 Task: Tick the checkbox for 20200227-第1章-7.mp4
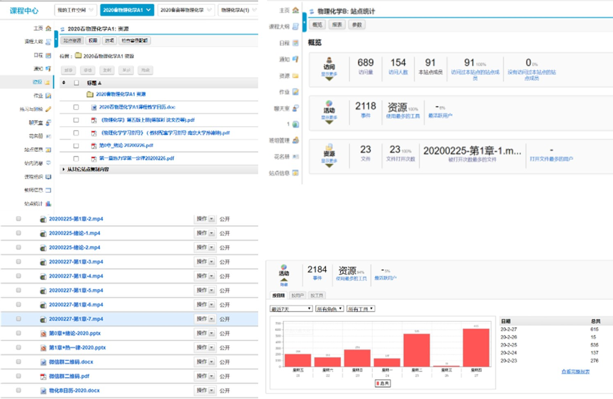pos(18,319)
